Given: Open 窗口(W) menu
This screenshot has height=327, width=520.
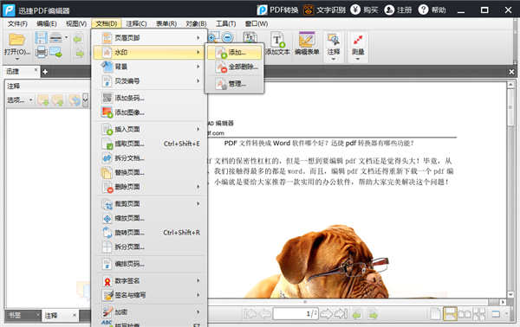Looking at the screenshot, I should [257, 23].
